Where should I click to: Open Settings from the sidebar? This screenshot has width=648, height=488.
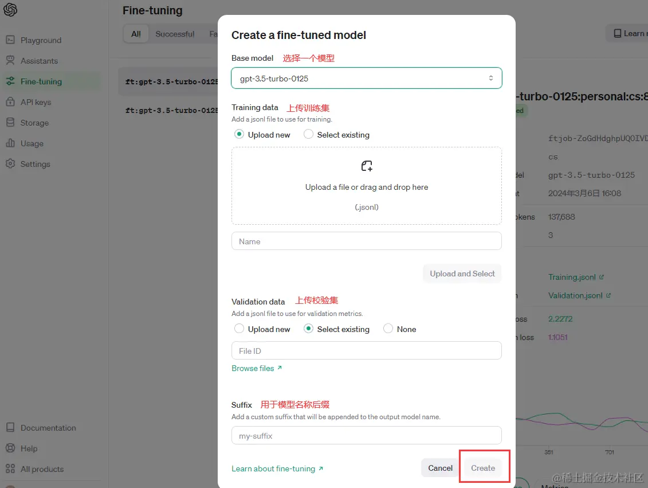[x=34, y=163]
